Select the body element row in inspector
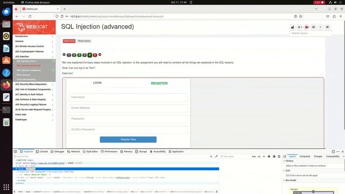 click(116, 169)
